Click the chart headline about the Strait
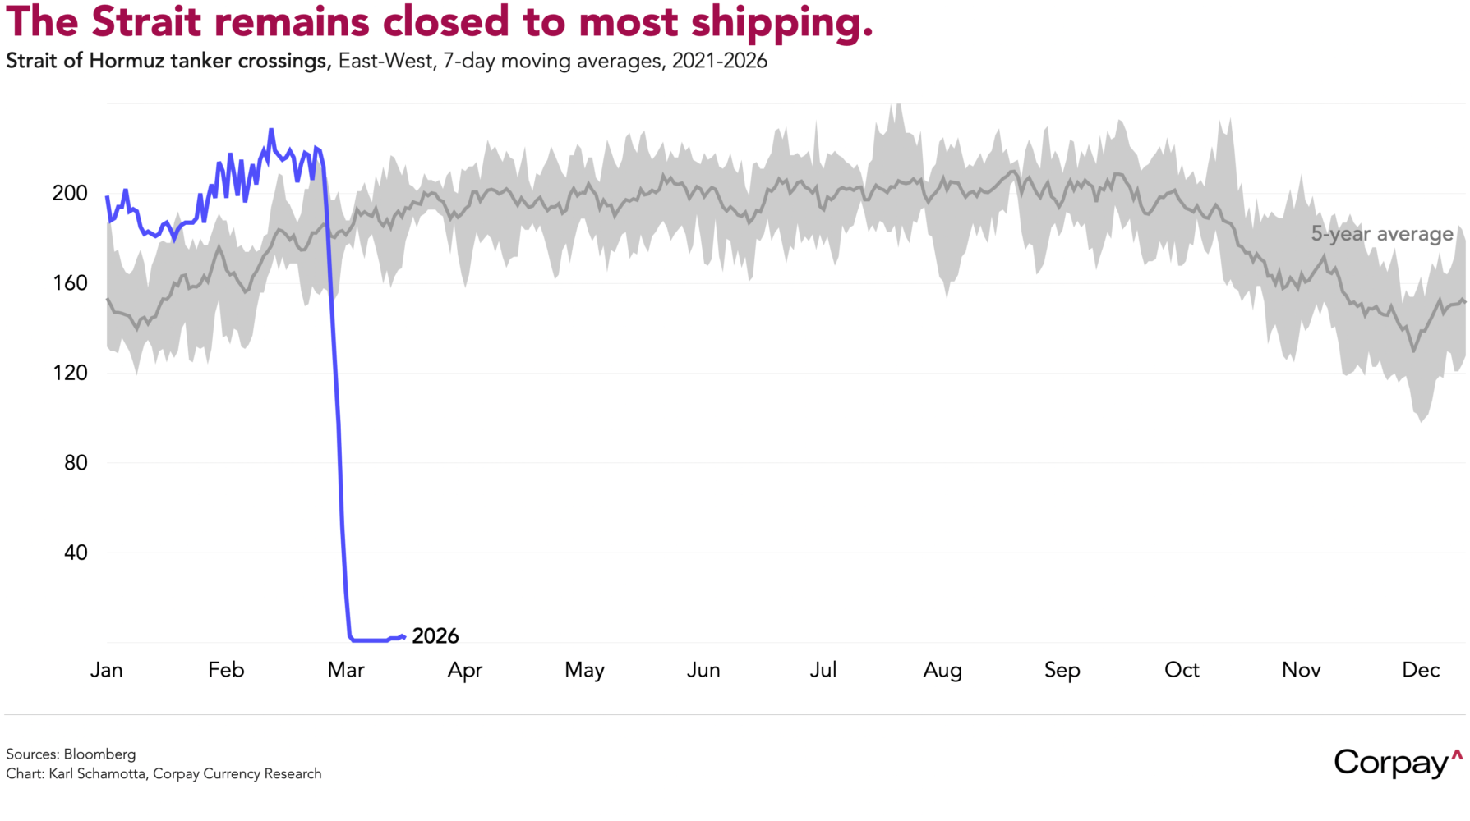This screenshot has width=1470, height=821. pos(439,22)
